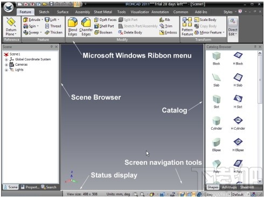Click the Pattern Feature icon
Viewport: 264px width, 197px height.
tap(187, 22)
